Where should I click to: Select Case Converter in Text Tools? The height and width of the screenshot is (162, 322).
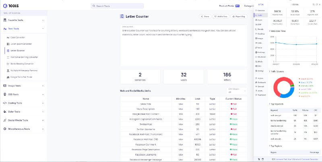pyautogui.click(x=17, y=37)
